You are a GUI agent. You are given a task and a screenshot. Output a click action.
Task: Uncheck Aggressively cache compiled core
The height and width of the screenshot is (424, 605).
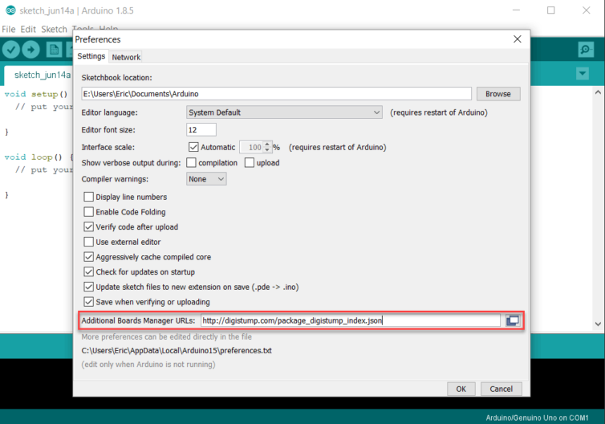click(x=89, y=257)
